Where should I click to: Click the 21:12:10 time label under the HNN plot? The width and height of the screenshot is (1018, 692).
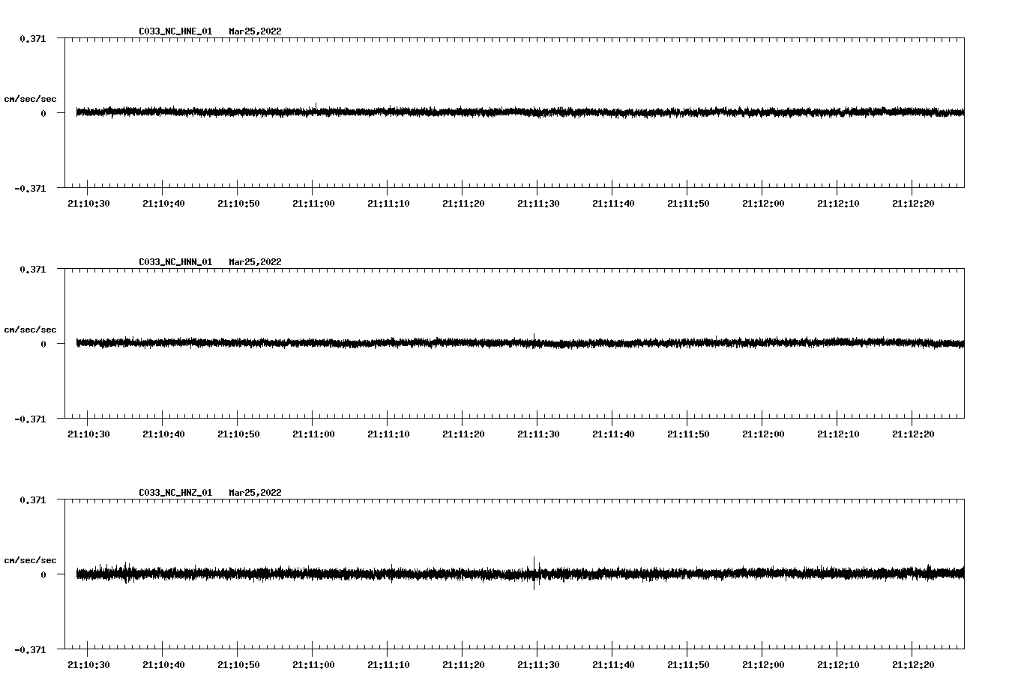838,434
